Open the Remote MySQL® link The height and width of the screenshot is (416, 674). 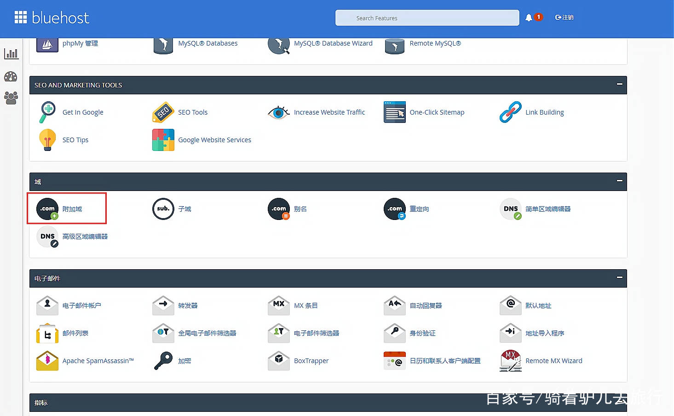pos(435,43)
